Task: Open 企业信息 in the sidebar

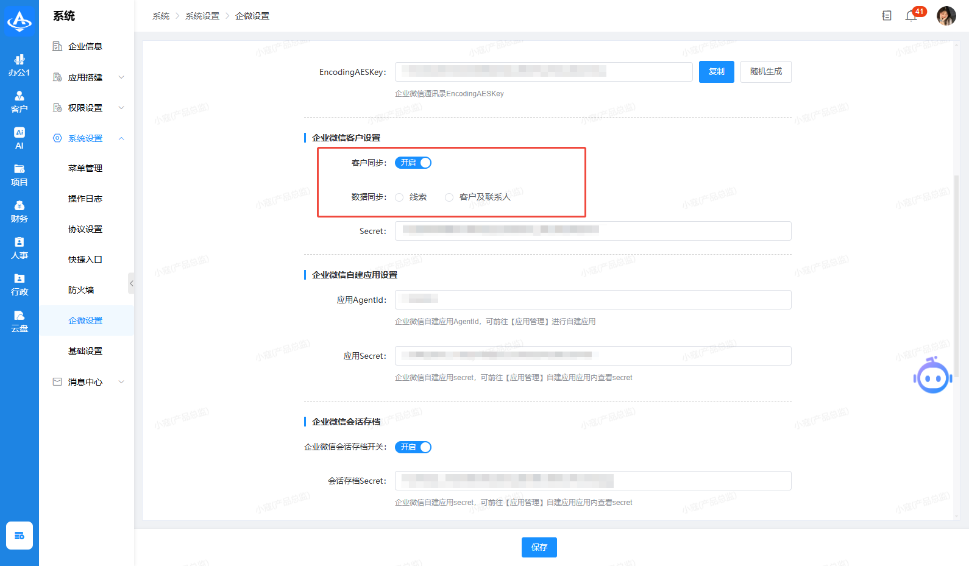Action: click(87, 46)
